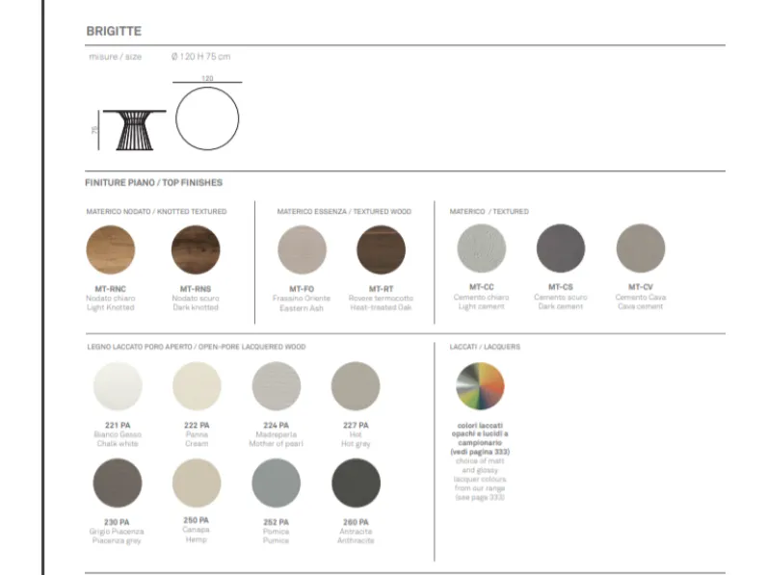Viewport: 767px width, 575px height.
Task: Click the '120' width dimension label
Action: coord(207,78)
